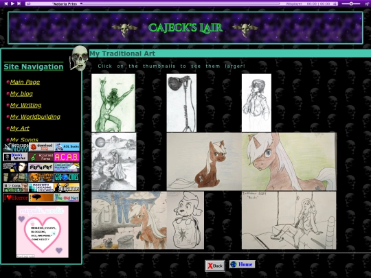Open the My Art link

click(x=20, y=128)
